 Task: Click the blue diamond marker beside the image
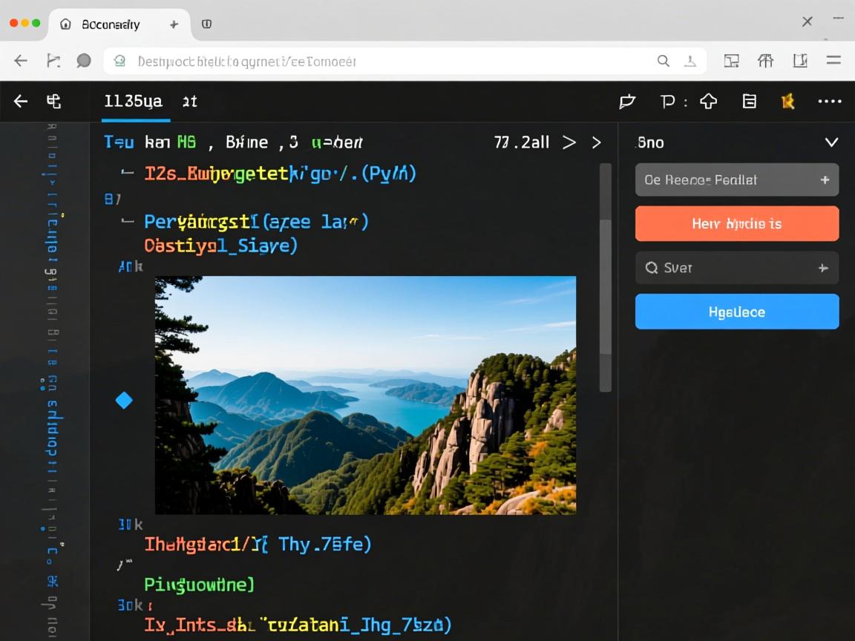pyautogui.click(x=124, y=401)
